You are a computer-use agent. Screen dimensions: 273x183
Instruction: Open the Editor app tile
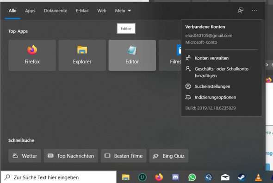point(132,55)
